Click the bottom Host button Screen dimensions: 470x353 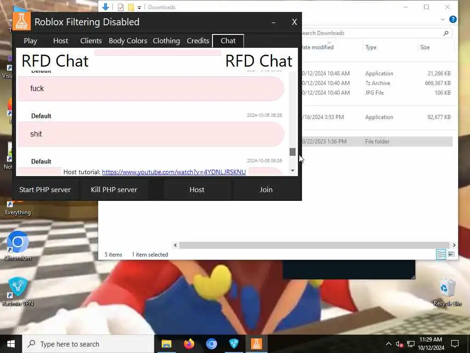coord(197,190)
